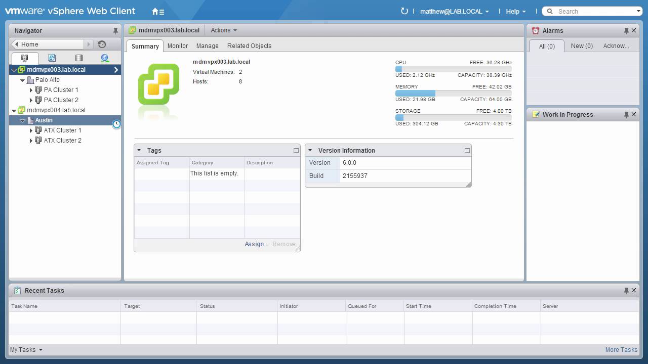Click the Alarms panel alarm icon

click(535, 30)
